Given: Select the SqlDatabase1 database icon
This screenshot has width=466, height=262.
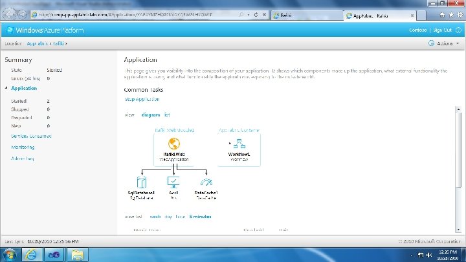Looking at the screenshot, I should (x=142, y=182).
